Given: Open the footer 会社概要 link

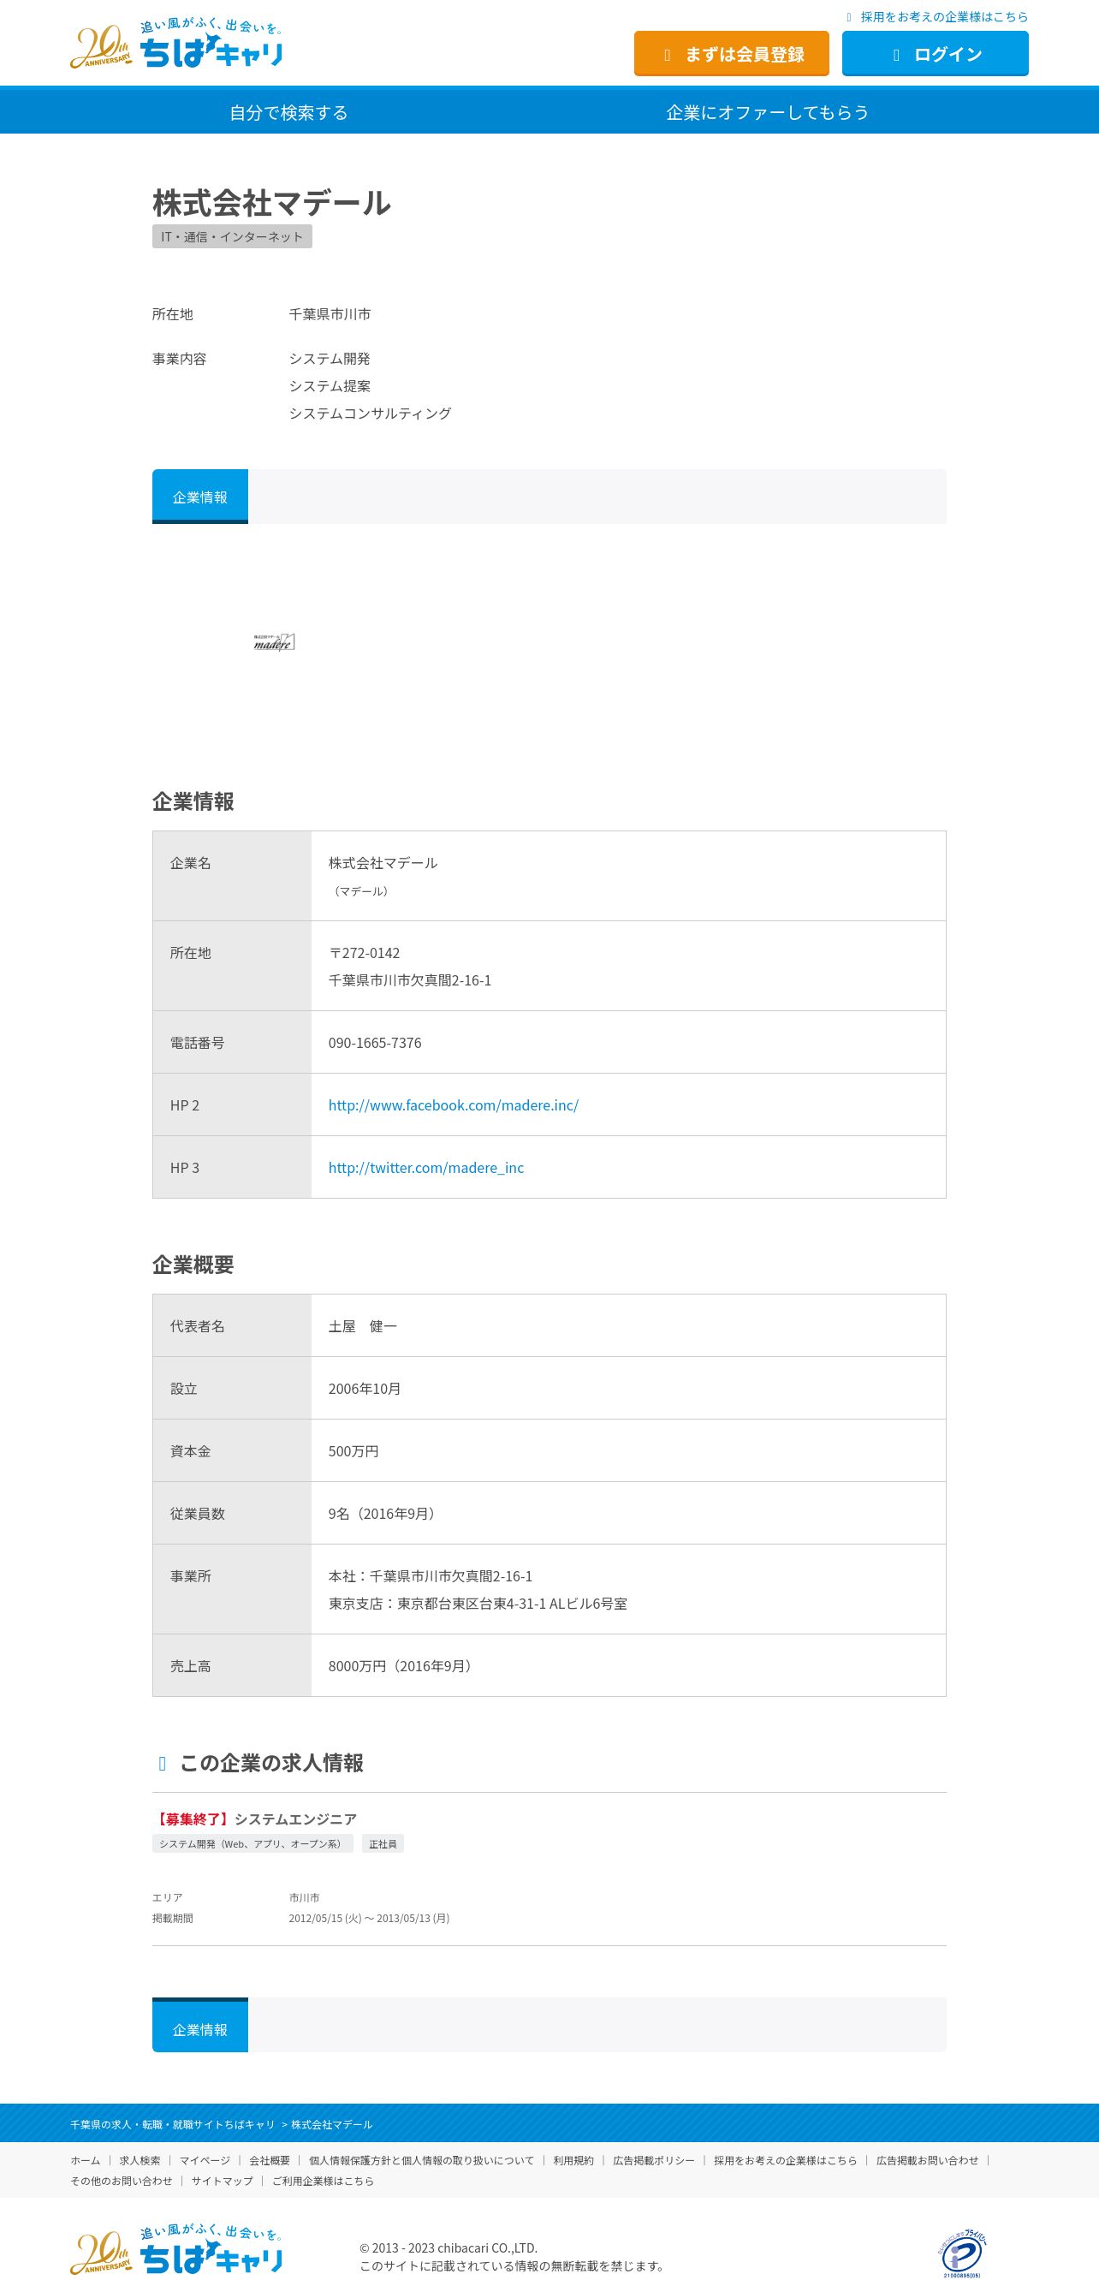Looking at the screenshot, I should coord(269,2160).
